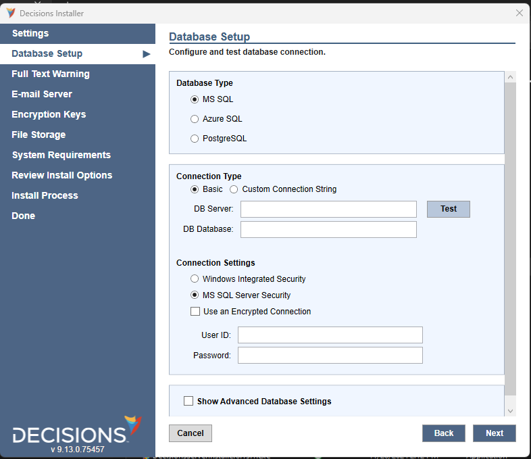Click the Next button

point(494,433)
